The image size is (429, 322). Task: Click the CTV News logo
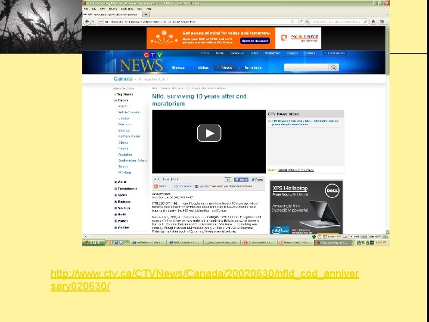[x=141, y=62]
